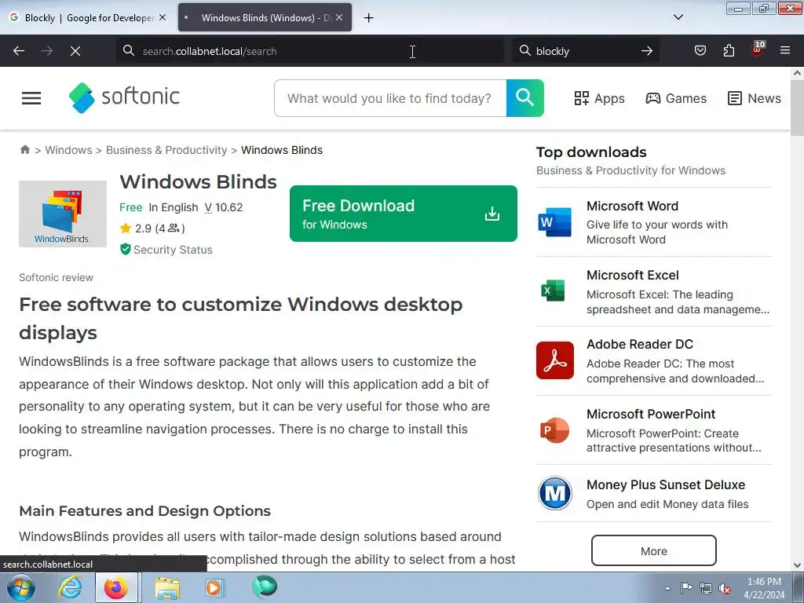Viewport: 804px width, 603px height.
Task: Click the star rating icon
Action: [x=126, y=228]
